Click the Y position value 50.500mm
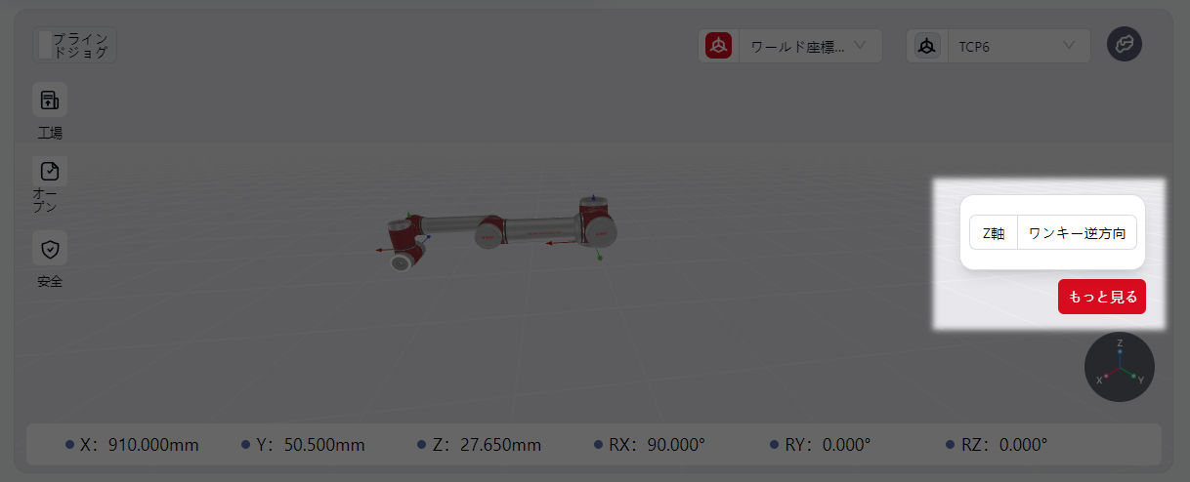This screenshot has width=1190, height=482. point(323,445)
